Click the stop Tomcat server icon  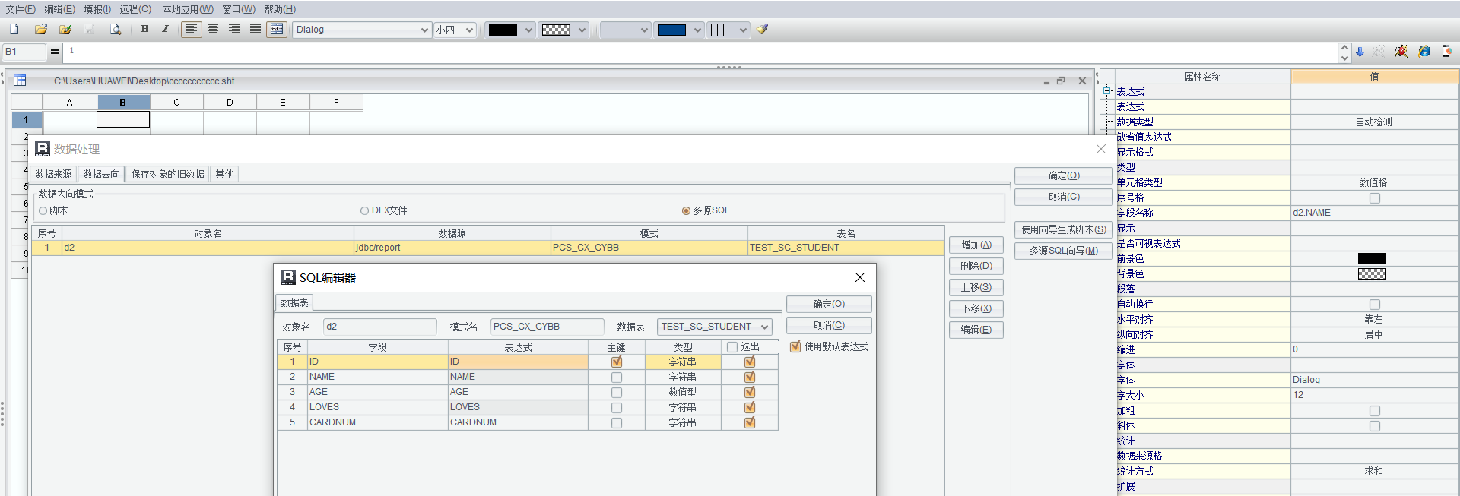pos(1401,52)
